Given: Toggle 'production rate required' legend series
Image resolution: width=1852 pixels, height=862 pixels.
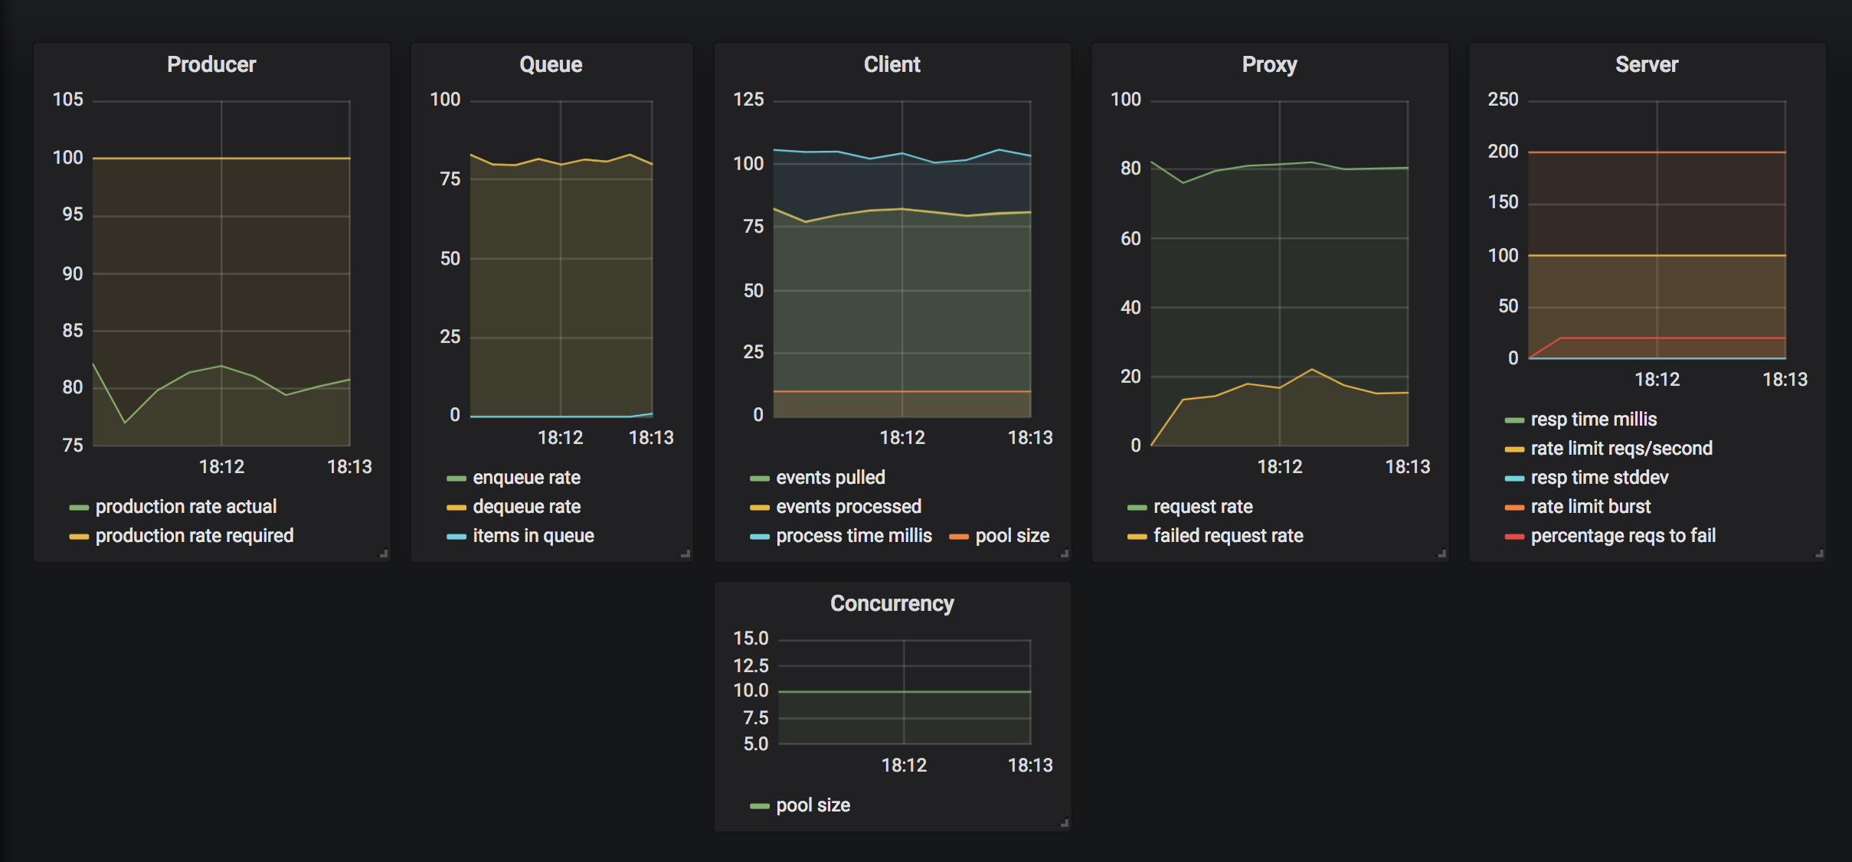Looking at the screenshot, I should 195,536.
